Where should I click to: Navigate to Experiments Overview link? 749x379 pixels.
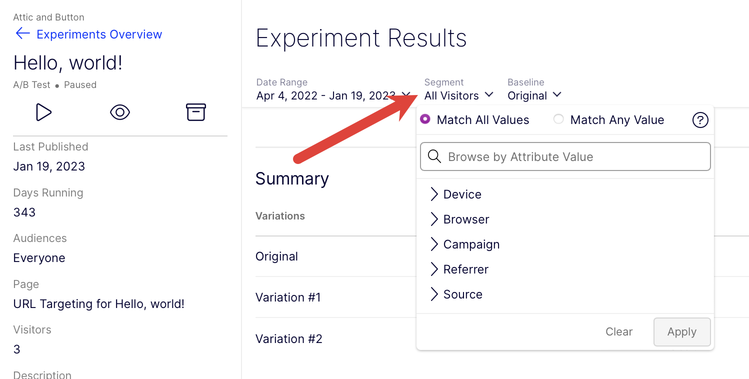pos(98,33)
